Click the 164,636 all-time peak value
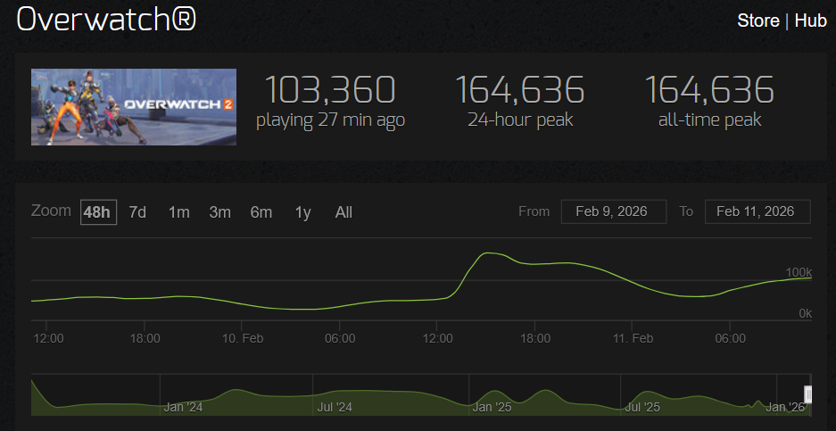836x431 pixels. [709, 89]
